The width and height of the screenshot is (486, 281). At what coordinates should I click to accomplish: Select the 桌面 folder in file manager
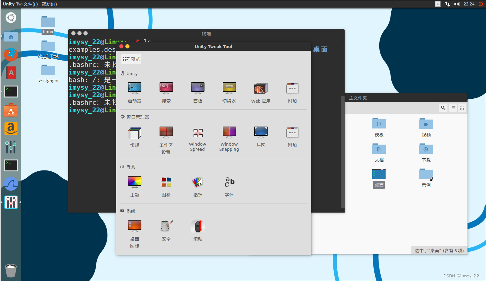point(379,178)
